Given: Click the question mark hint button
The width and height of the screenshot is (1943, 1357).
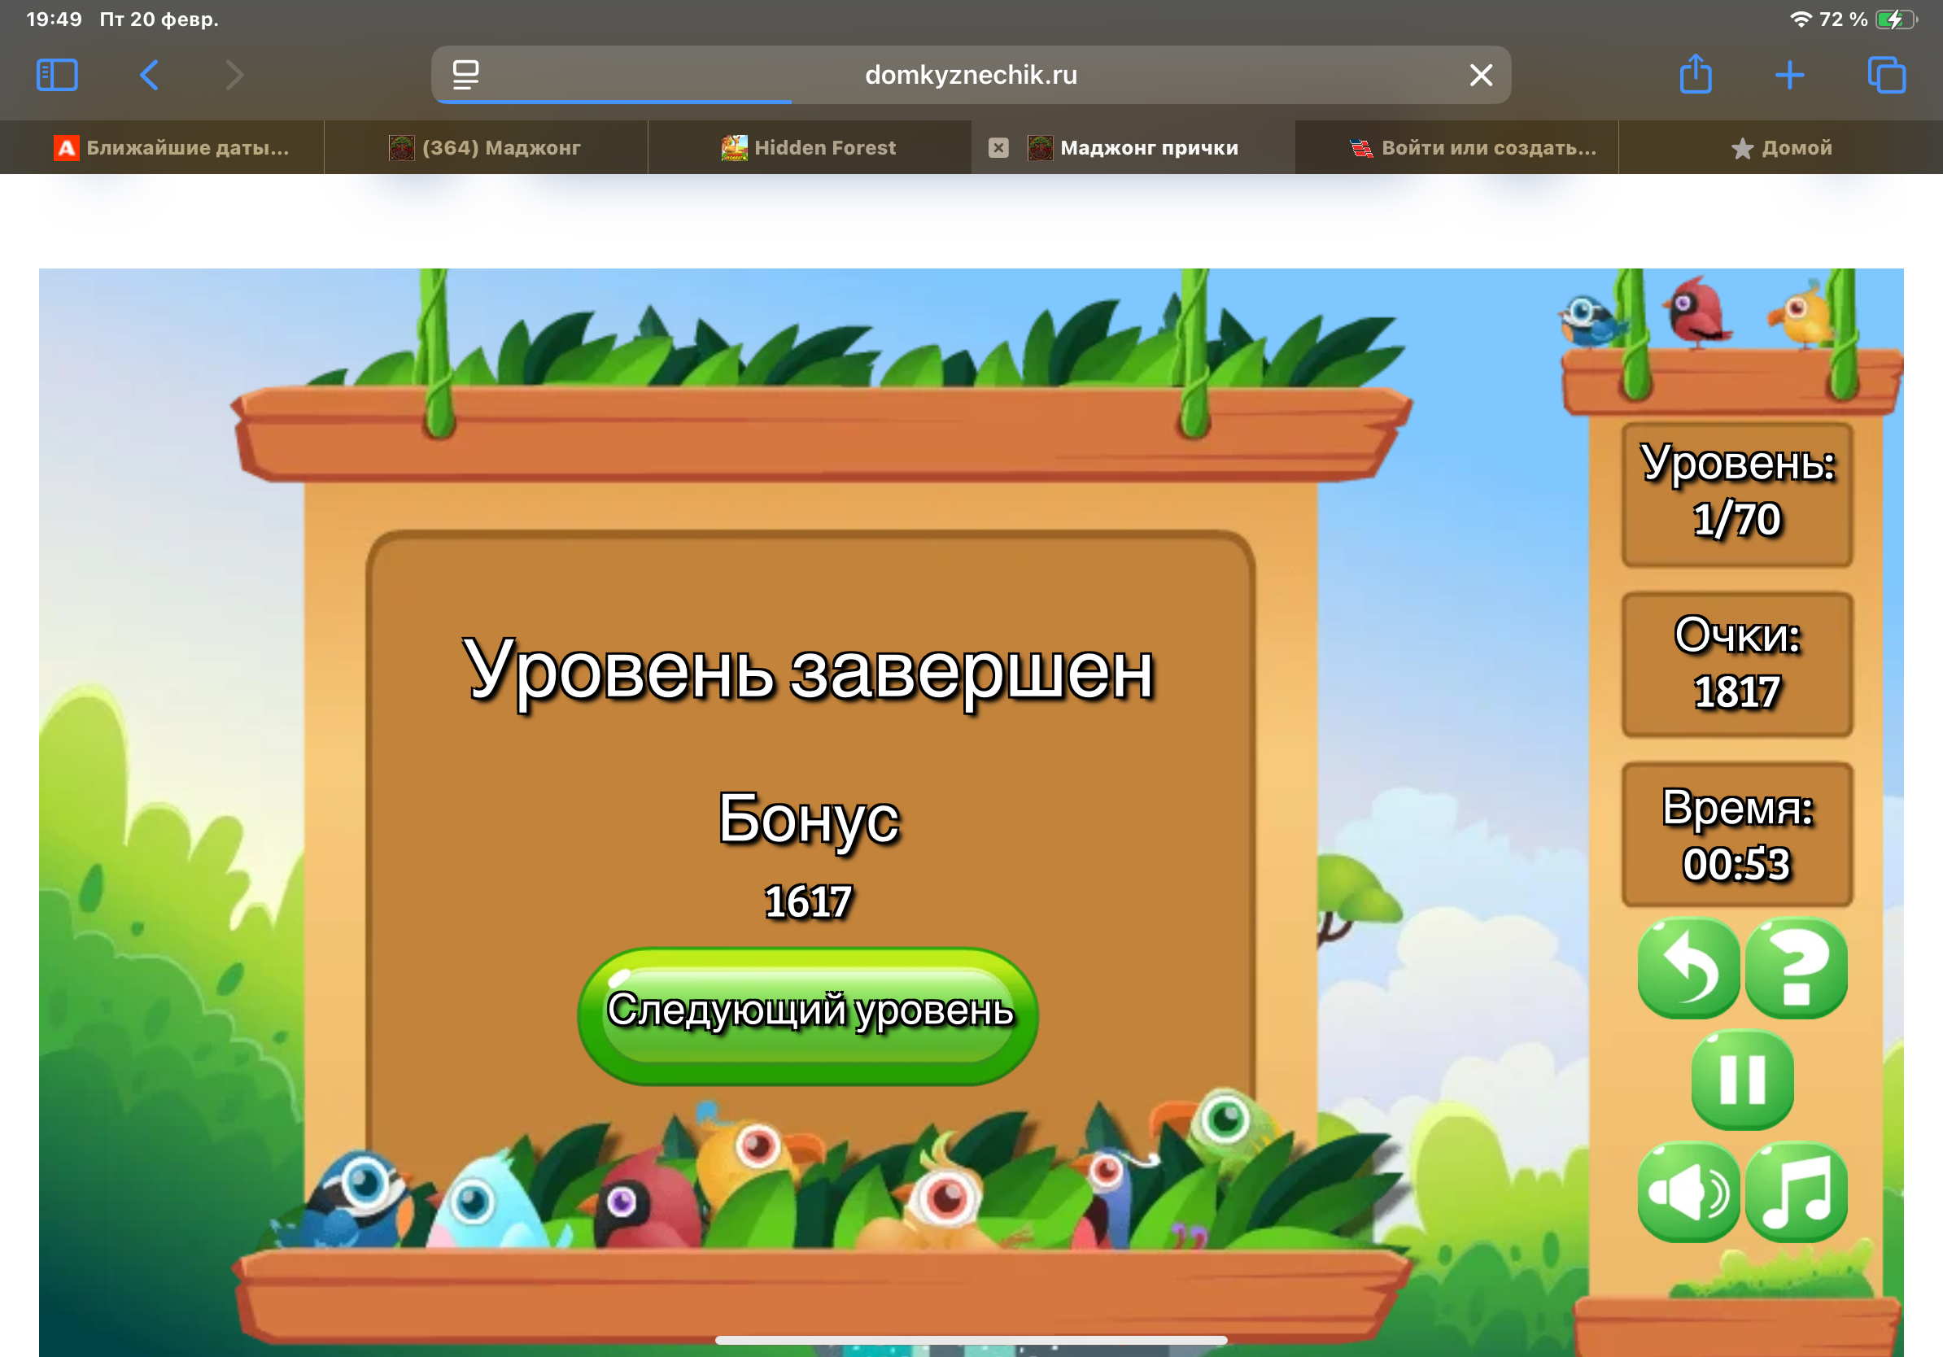Looking at the screenshot, I should coord(1795,968).
